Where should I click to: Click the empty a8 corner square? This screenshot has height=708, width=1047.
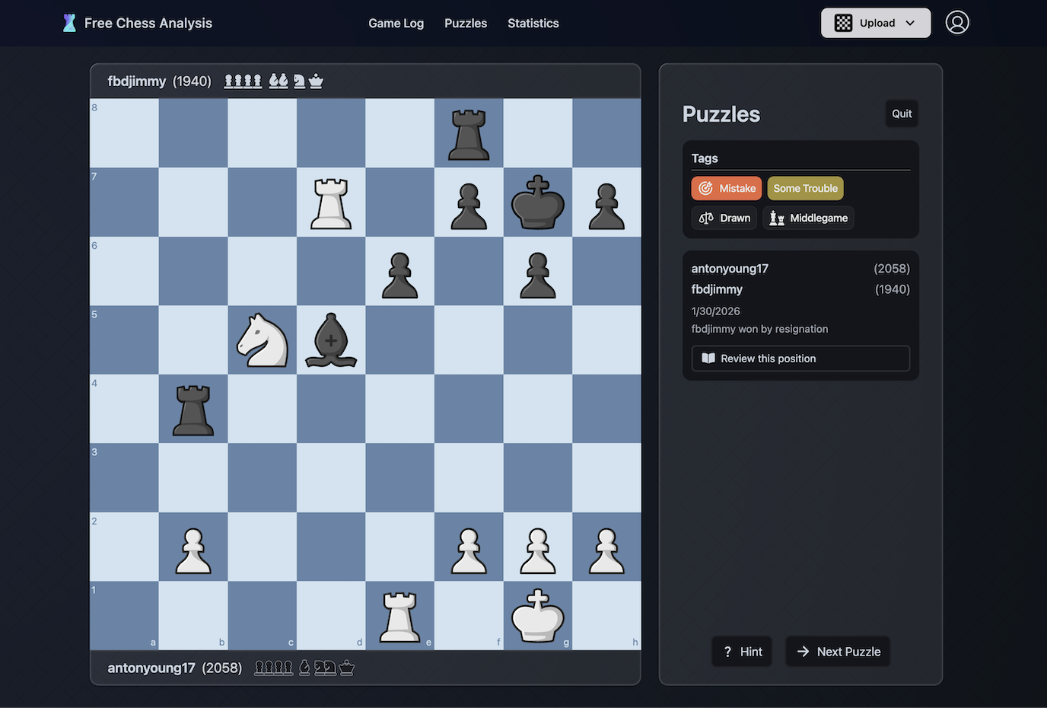click(125, 133)
